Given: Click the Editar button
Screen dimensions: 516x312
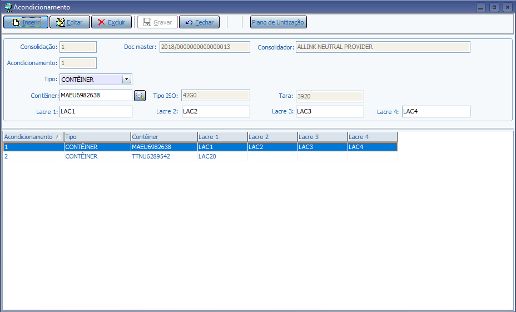Looking at the screenshot, I should click(70, 22).
